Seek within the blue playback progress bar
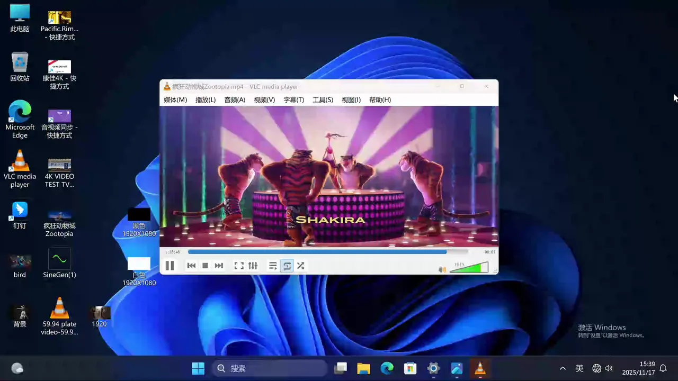Screen dimensions: 678x381 click(328, 252)
